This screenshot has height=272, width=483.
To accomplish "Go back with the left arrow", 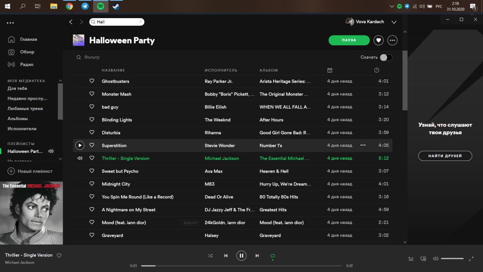I will [71, 22].
